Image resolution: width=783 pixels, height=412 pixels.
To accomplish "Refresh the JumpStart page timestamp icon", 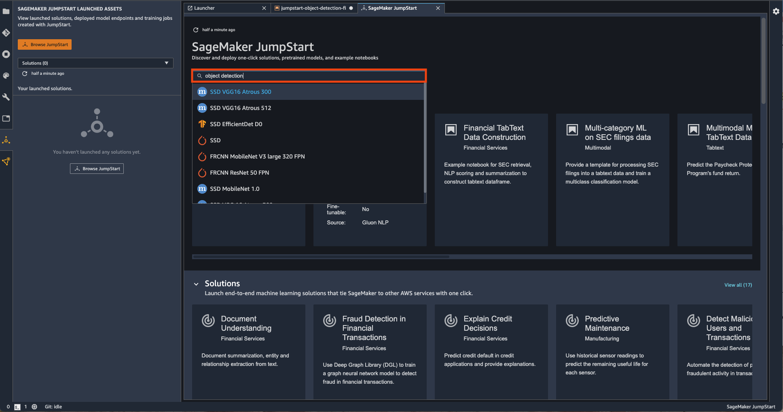I will point(196,30).
